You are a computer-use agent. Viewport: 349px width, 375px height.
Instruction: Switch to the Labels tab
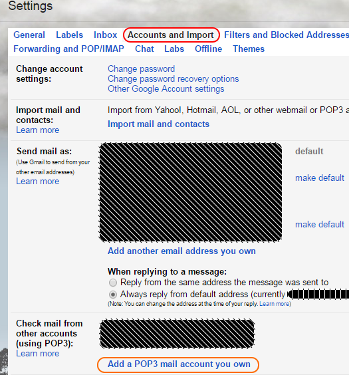70,35
